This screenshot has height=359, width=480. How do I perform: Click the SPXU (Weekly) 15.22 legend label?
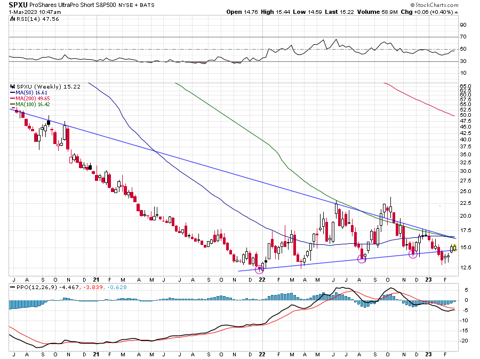(x=49, y=86)
